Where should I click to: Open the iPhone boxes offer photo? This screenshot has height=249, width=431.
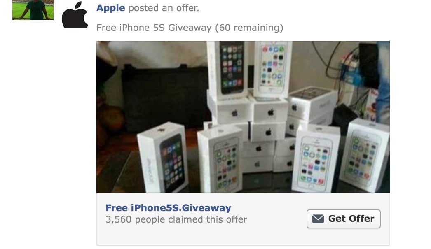click(243, 116)
